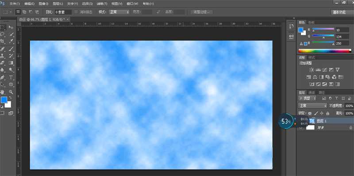Select the History Brush tool
The image size is (354, 176).
[11, 56]
